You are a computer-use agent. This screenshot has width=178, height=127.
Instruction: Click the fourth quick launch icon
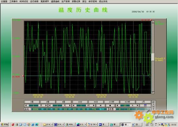[25, 125]
